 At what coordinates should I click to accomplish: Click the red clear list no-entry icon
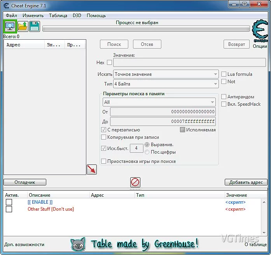(x=135, y=182)
